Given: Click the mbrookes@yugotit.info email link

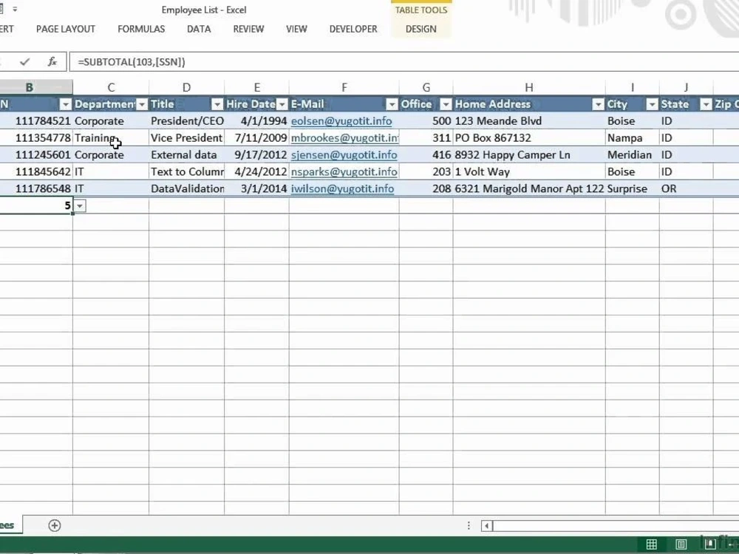Looking at the screenshot, I should point(344,138).
